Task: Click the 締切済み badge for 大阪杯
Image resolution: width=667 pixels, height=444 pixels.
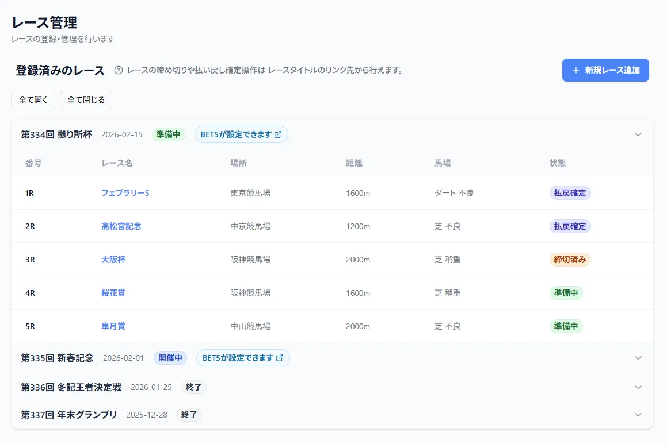Action: click(x=570, y=259)
